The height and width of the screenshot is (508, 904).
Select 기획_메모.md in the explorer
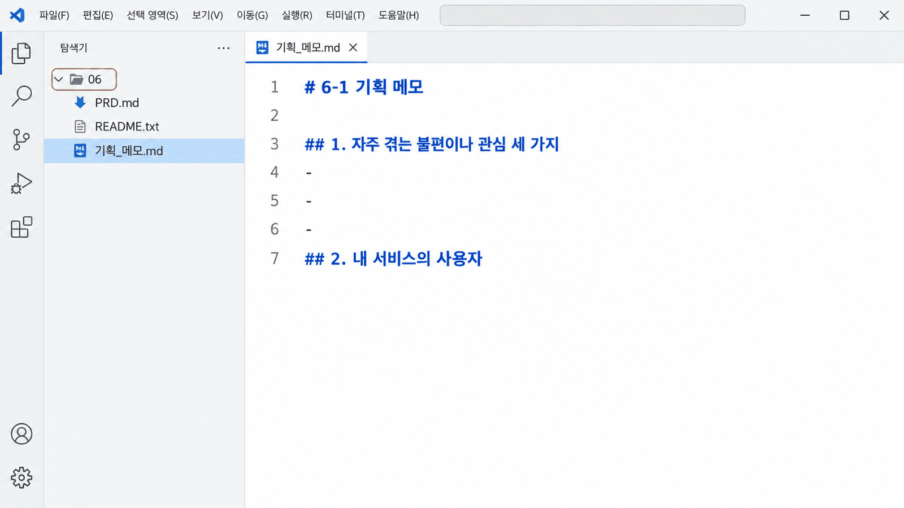pyautogui.click(x=144, y=151)
